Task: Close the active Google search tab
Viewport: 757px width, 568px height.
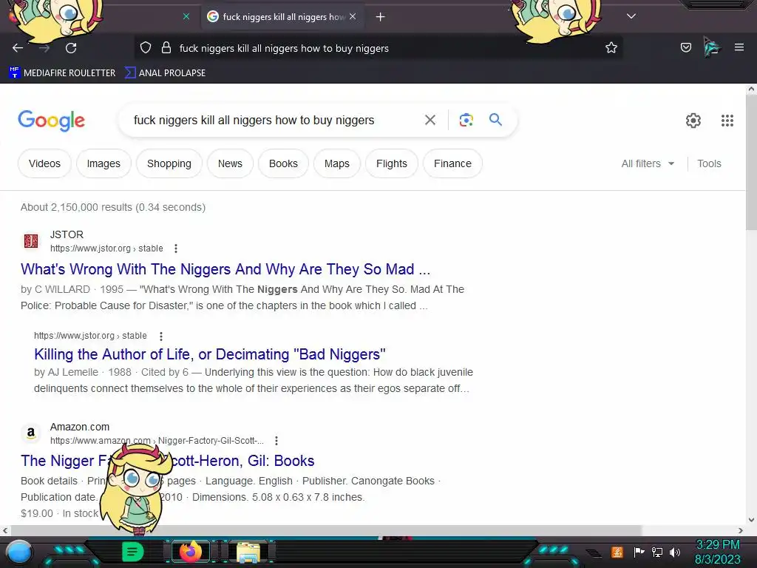Action: click(353, 16)
